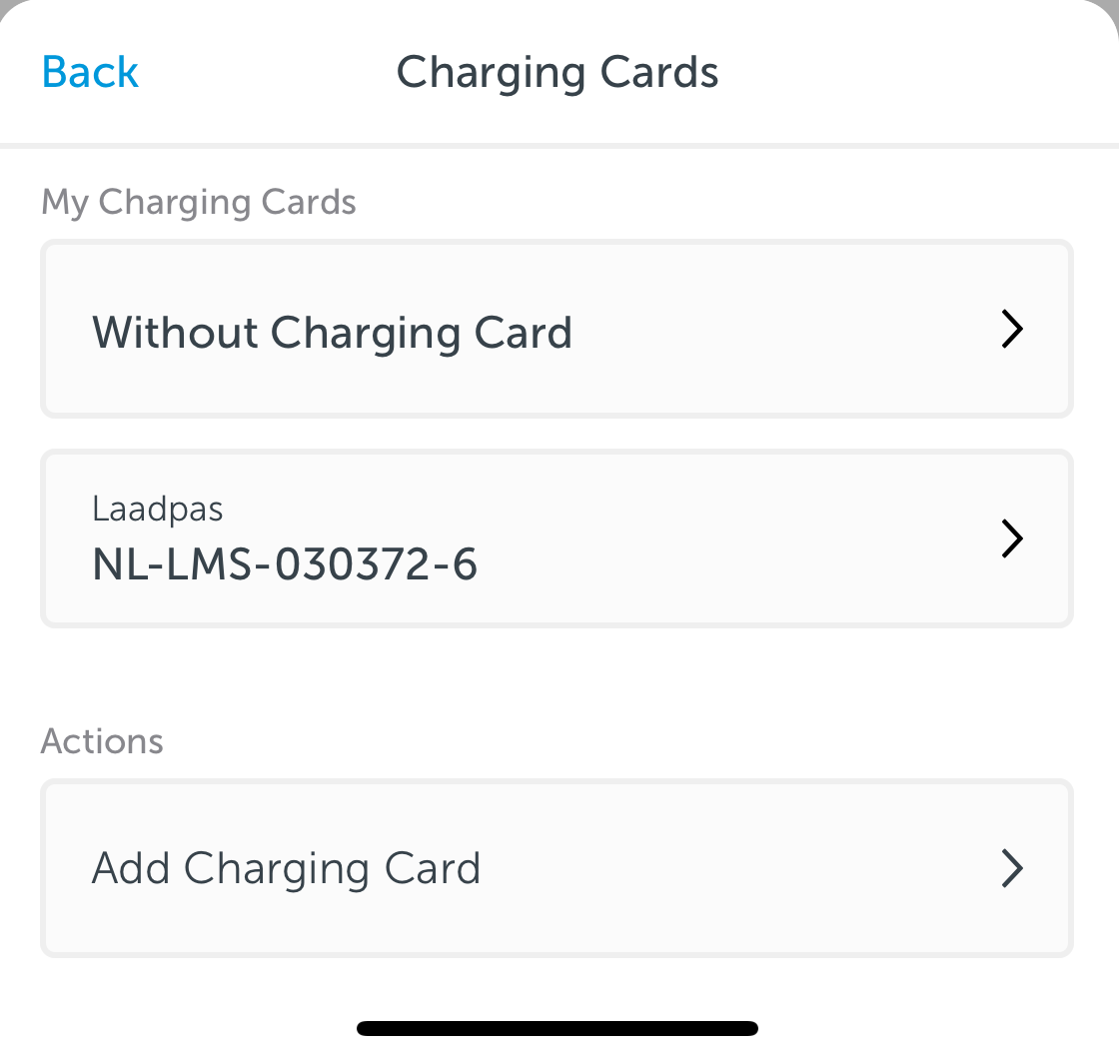Click the Actions section header
This screenshot has height=1060, width=1119.
tap(102, 741)
